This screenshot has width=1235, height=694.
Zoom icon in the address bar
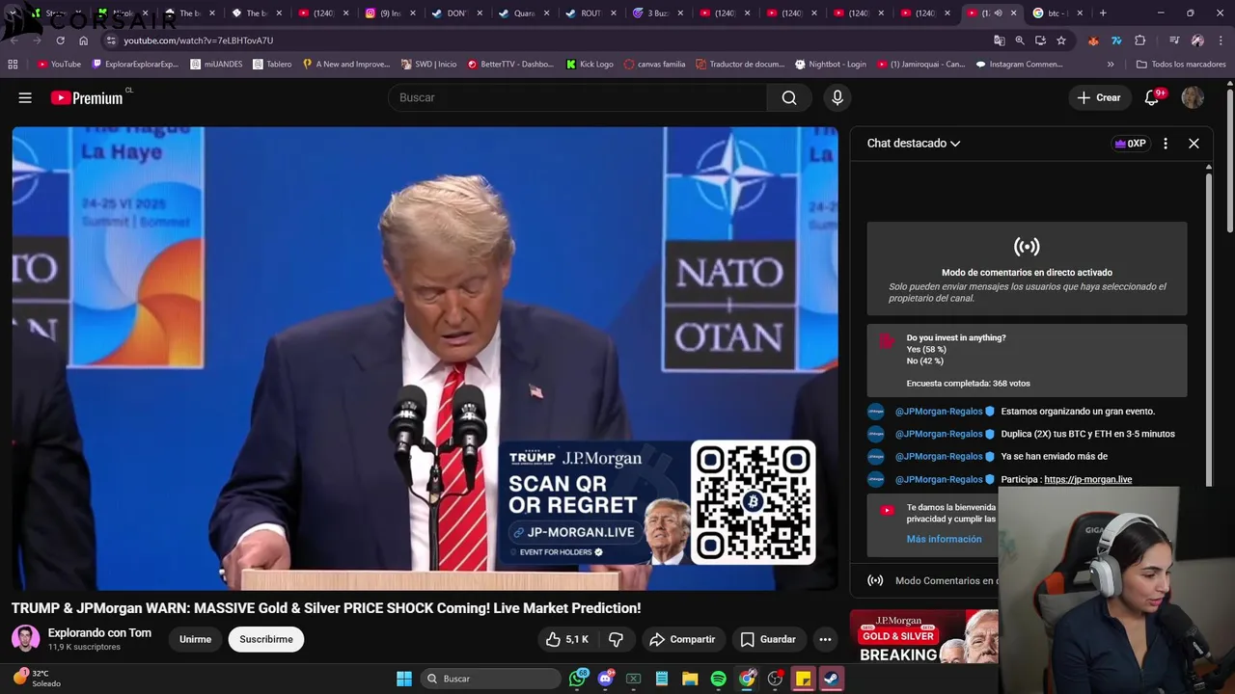click(1020, 40)
